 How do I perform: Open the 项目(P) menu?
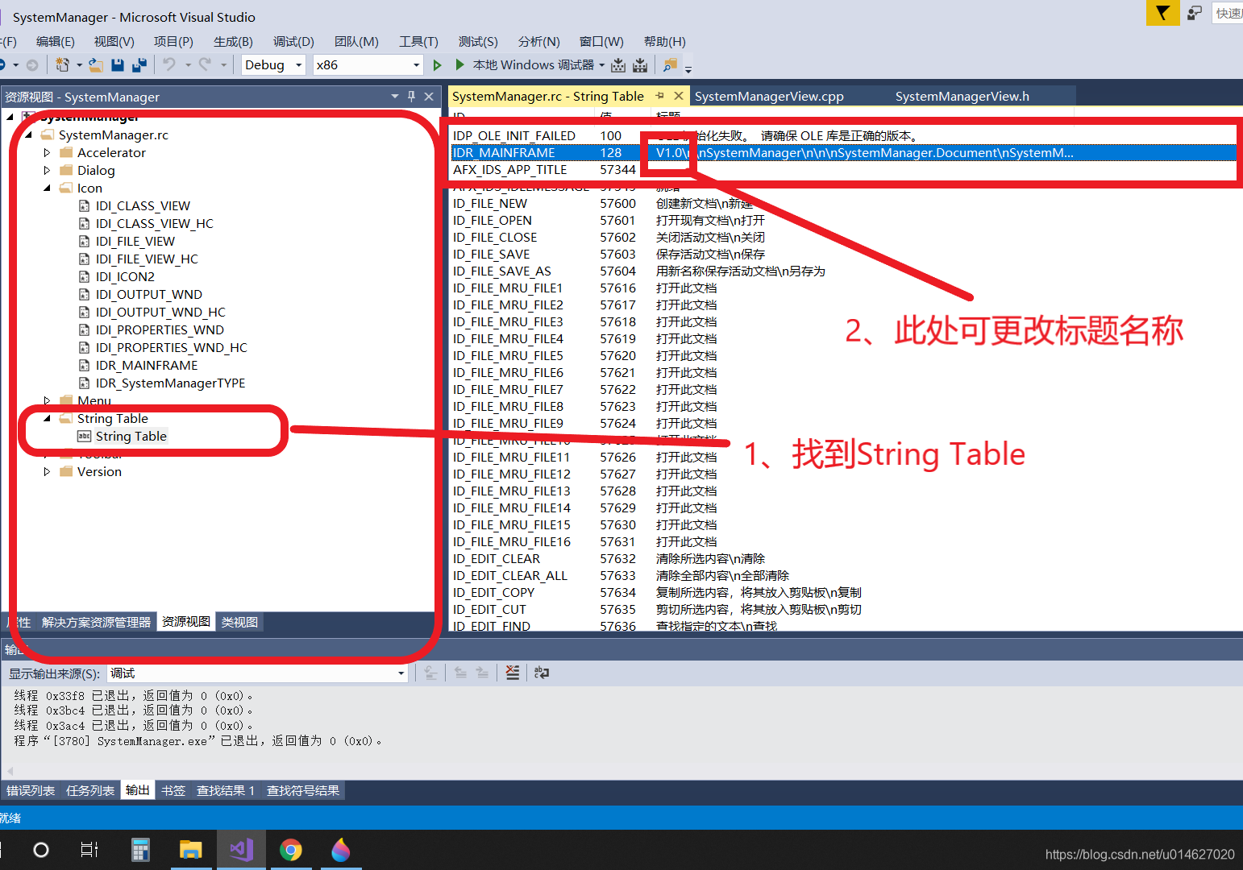click(173, 41)
